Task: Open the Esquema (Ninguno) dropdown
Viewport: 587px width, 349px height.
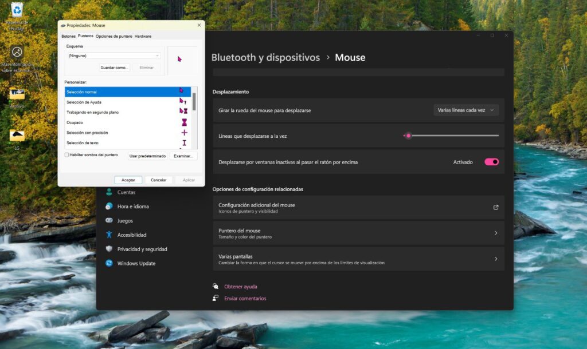Action: (114, 55)
